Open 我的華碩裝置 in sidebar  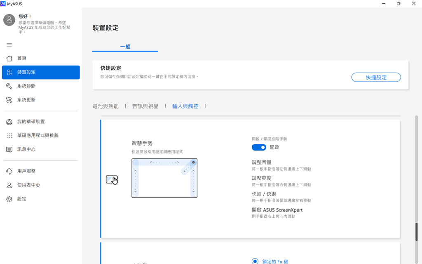point(31,122)
